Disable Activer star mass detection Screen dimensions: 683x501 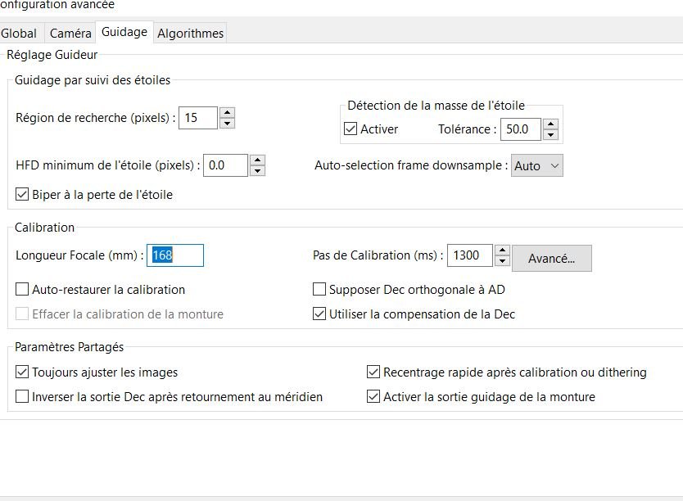click(x=351, y=129)
